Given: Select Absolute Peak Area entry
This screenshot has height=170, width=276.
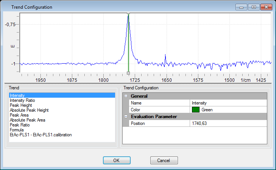Looking at the screenshot, I should tap(28, 120).
